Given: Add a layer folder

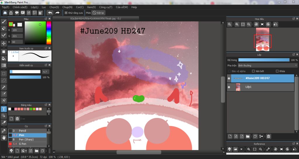Looking at the screenshot, I should pyautogui.click(x=248, y=136).
